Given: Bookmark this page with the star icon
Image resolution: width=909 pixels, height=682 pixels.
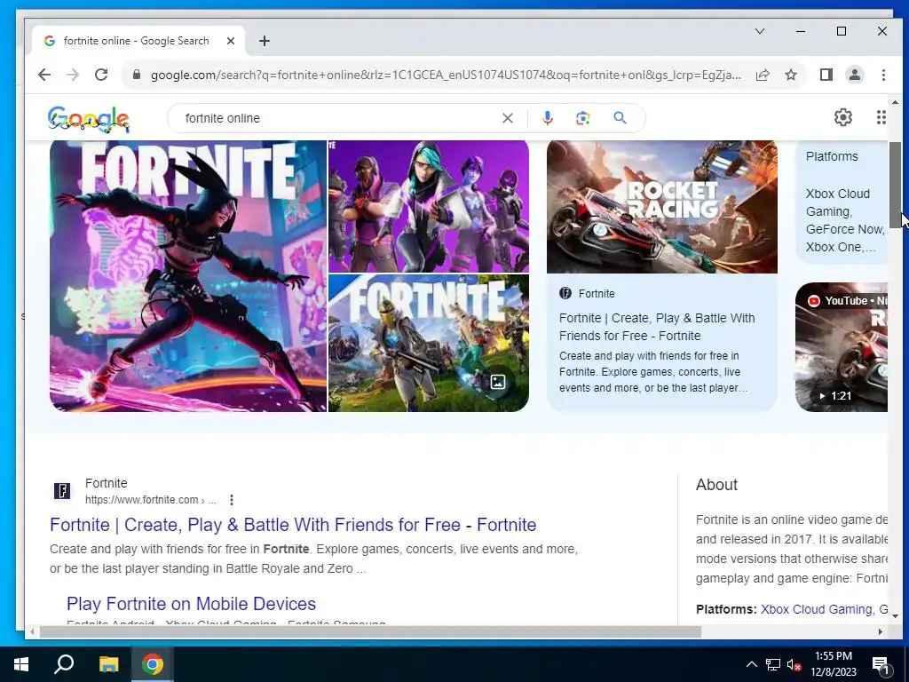Looking at the screenshot, I should point(791,75).
